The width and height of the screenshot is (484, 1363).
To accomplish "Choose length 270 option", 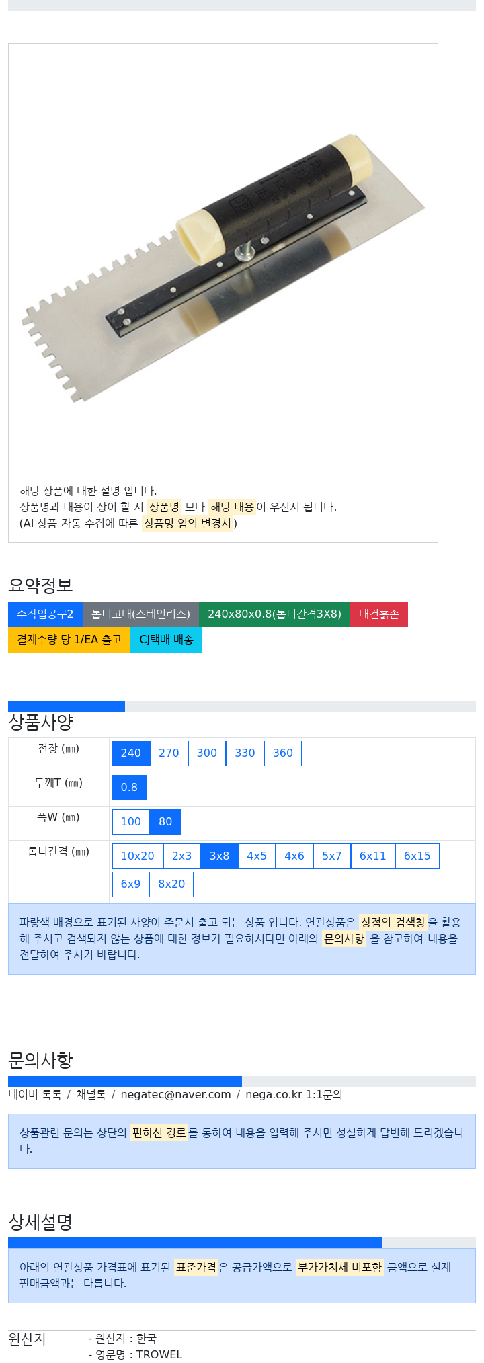I will (169, 753).
